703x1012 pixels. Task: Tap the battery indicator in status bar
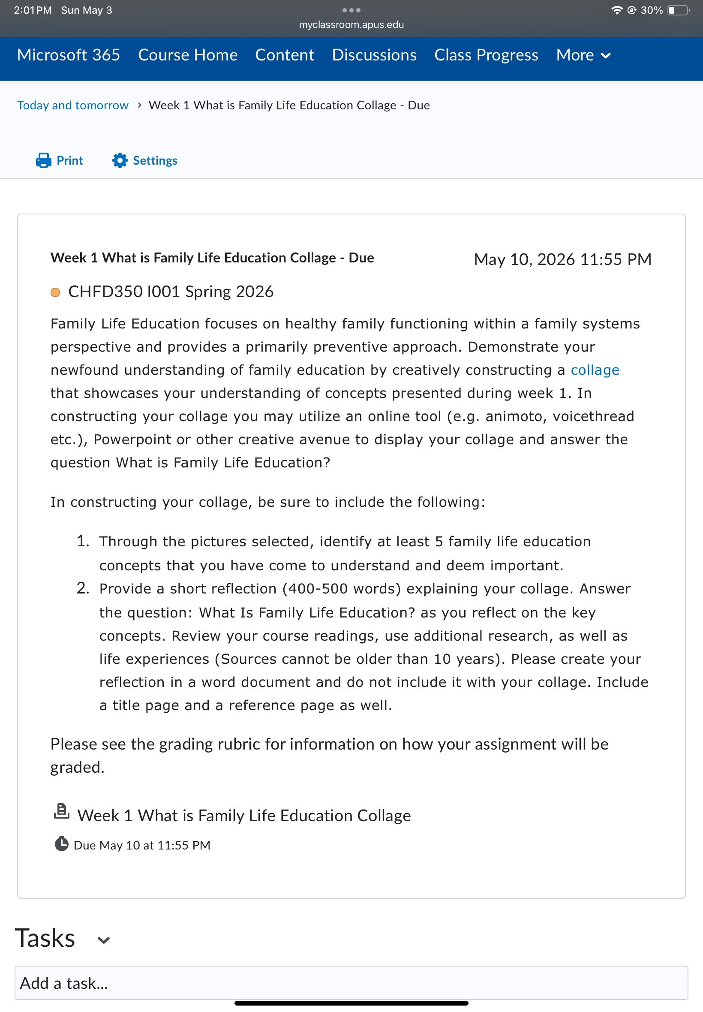click(x=678, y=10)
